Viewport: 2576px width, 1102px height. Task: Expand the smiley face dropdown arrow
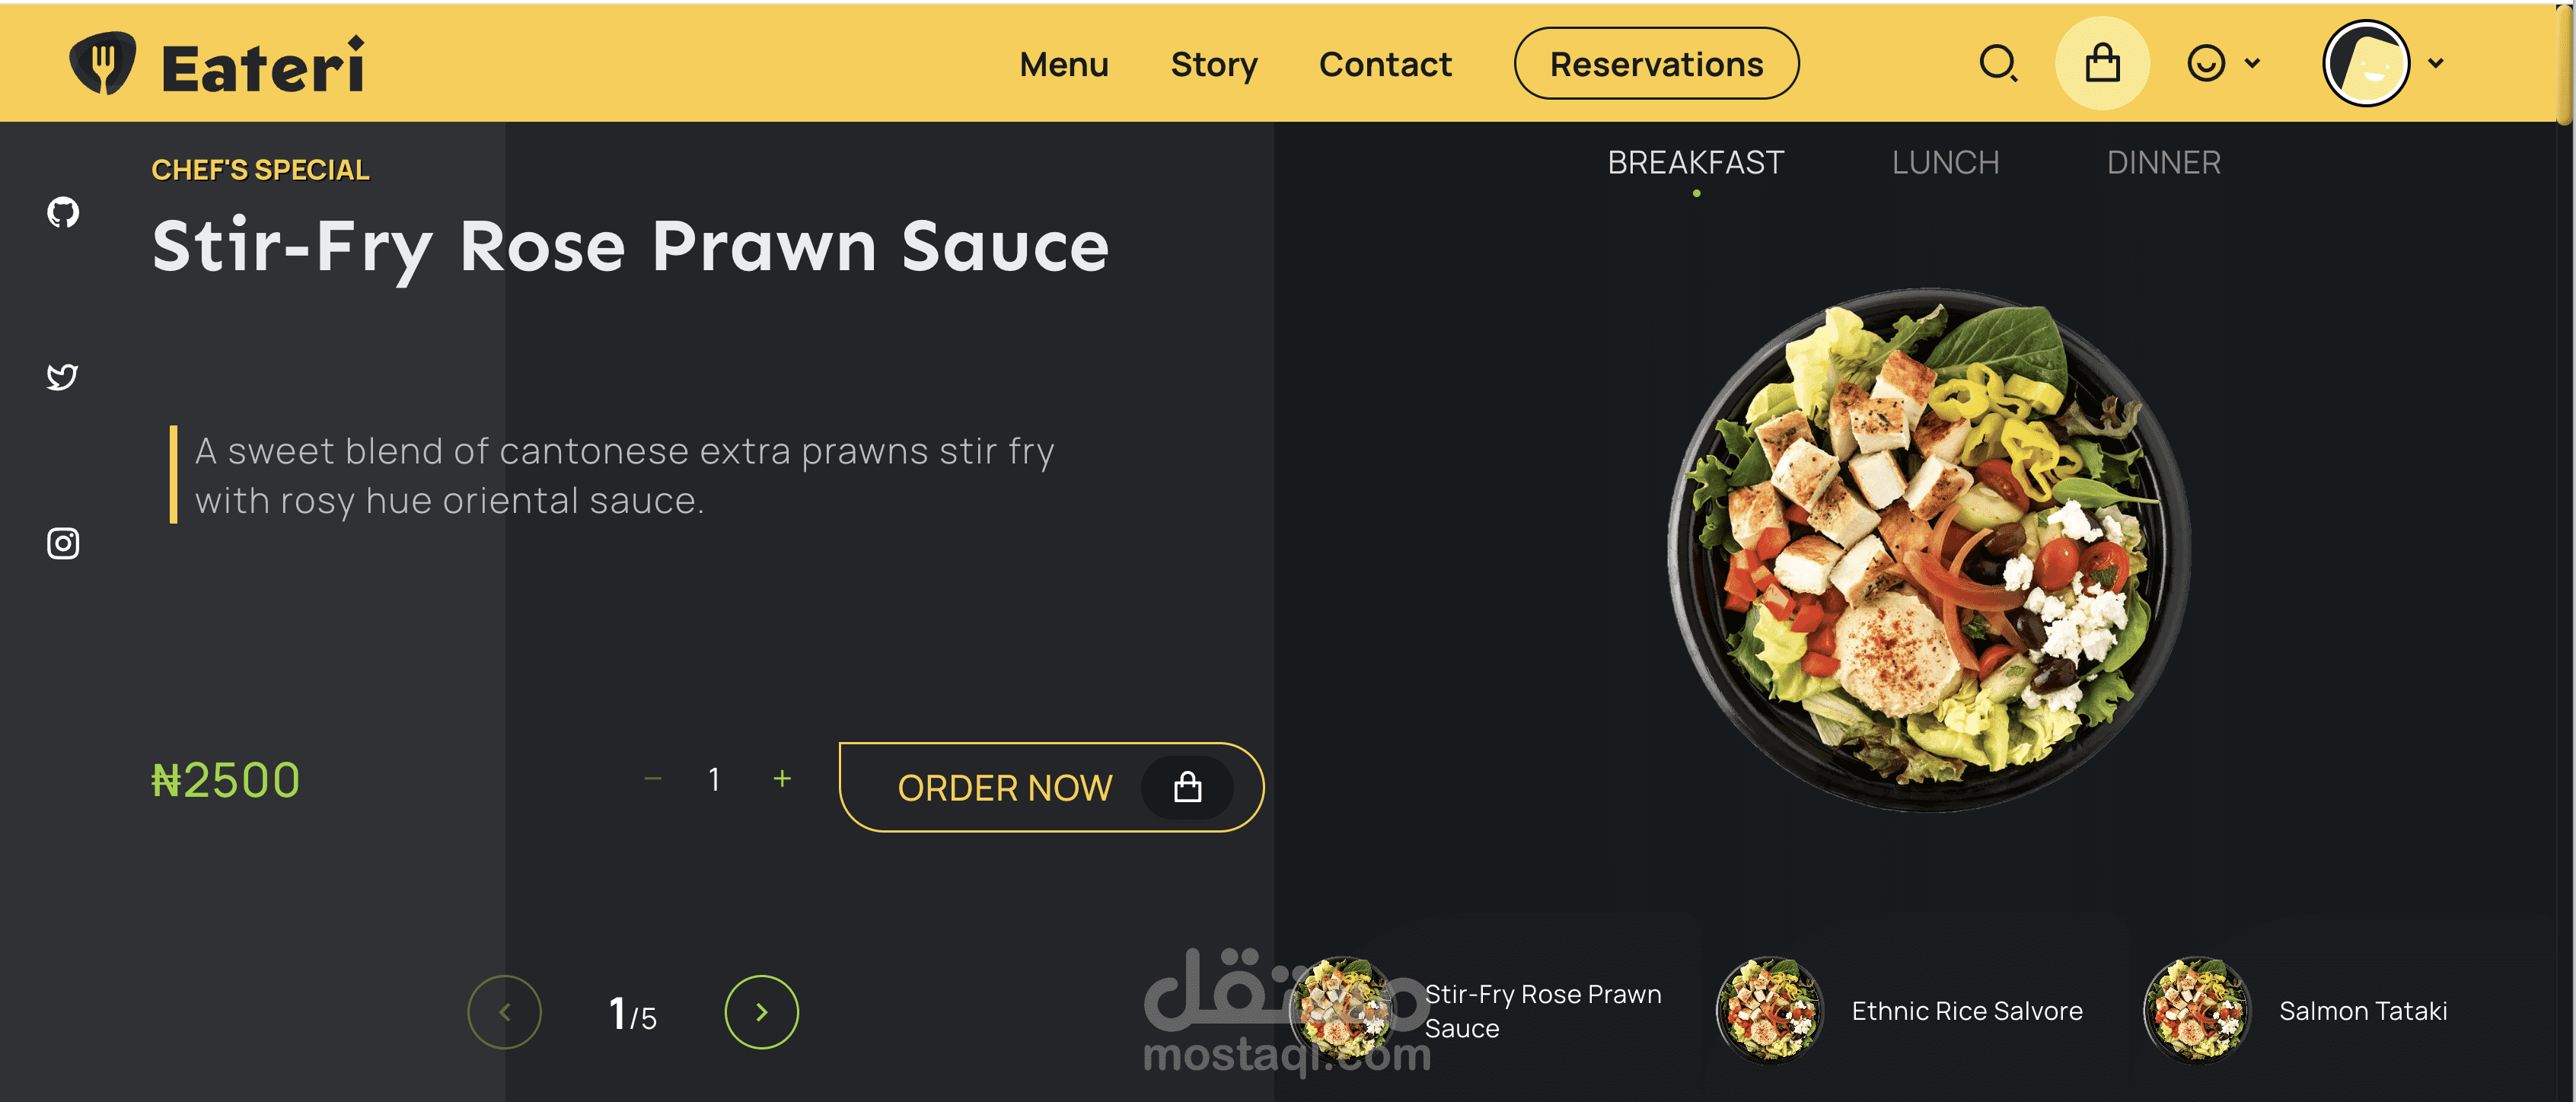pyautogui.click(x=2252, y=63)
